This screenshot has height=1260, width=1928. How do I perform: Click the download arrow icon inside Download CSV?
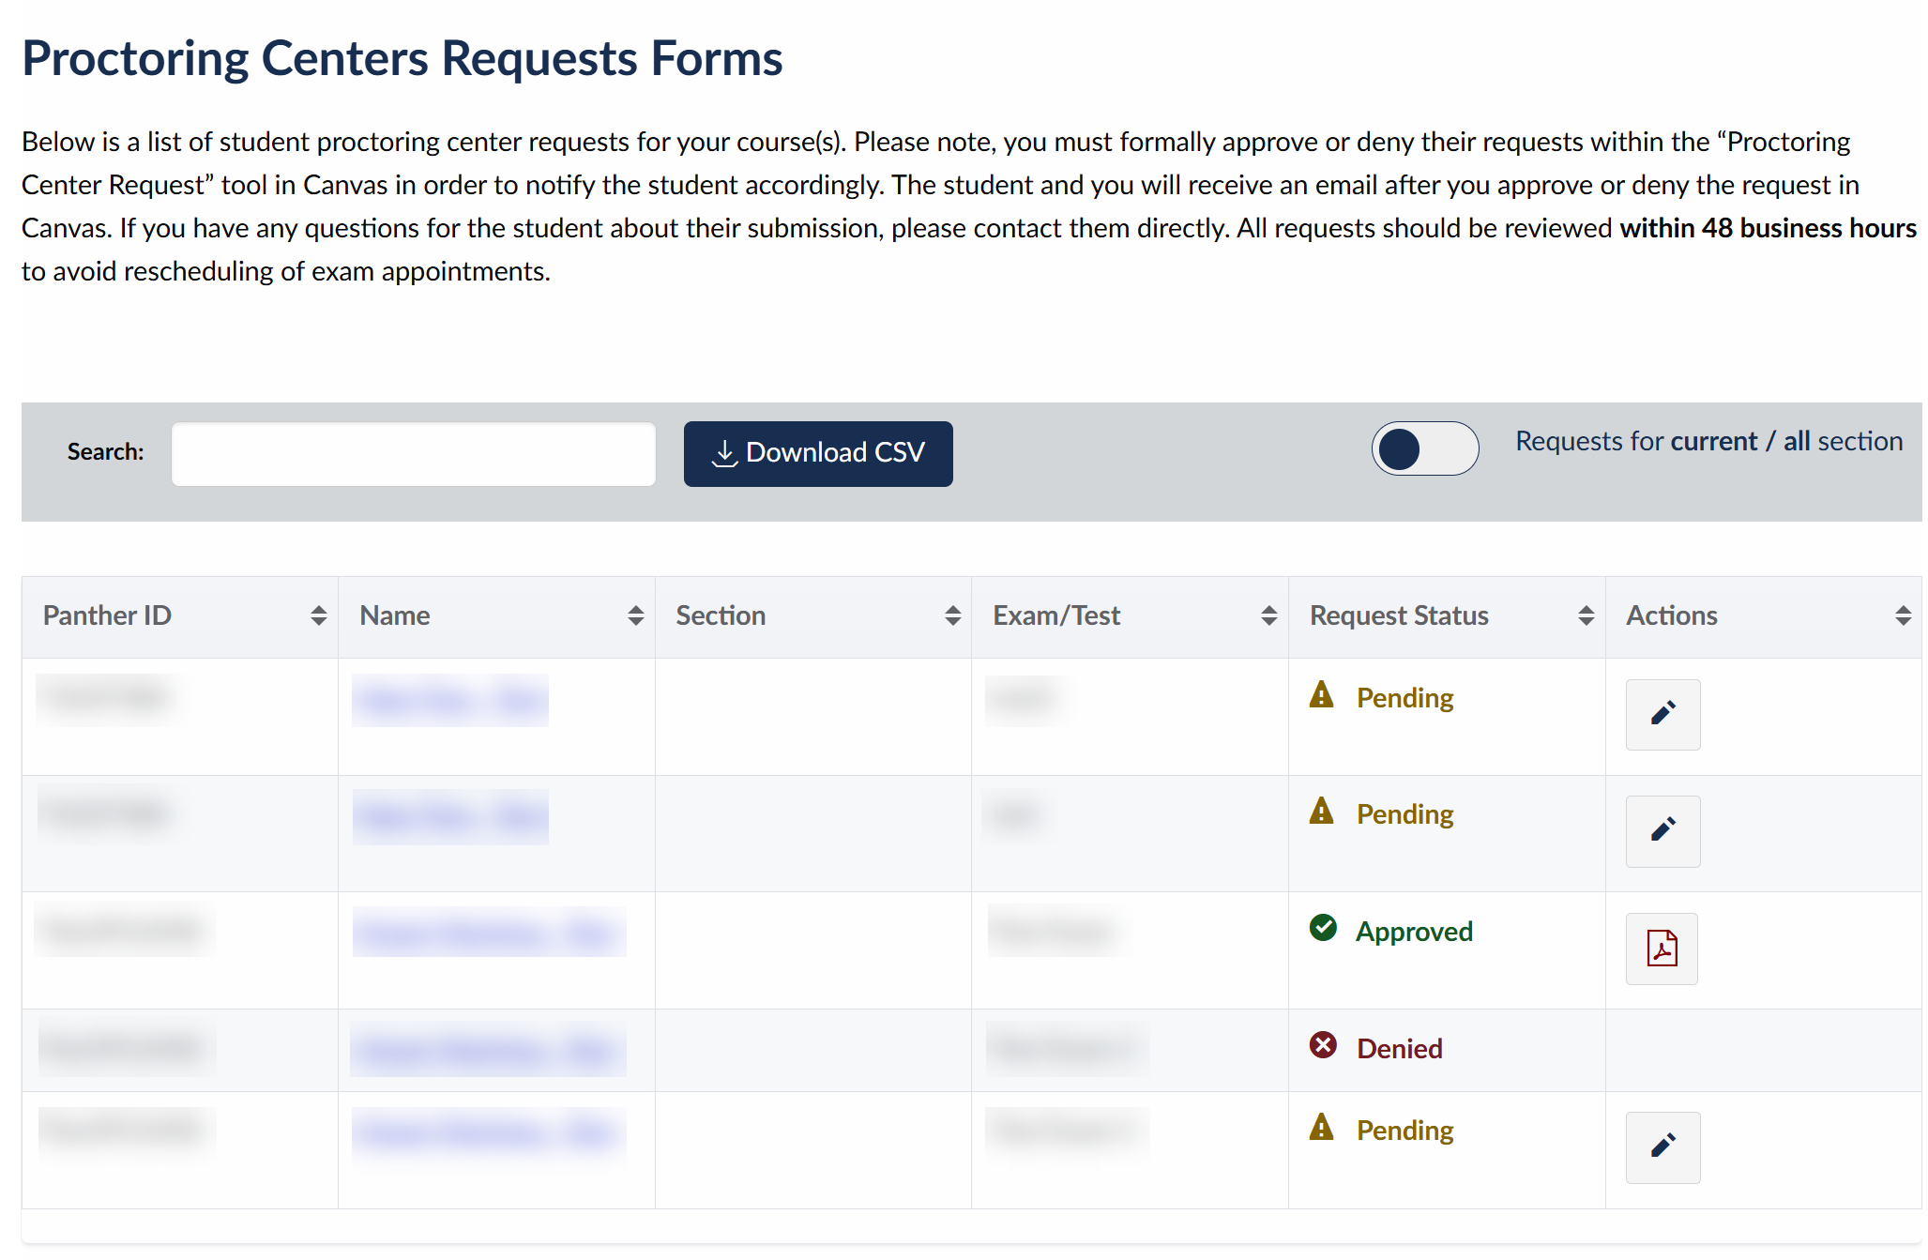coord(723,451)
